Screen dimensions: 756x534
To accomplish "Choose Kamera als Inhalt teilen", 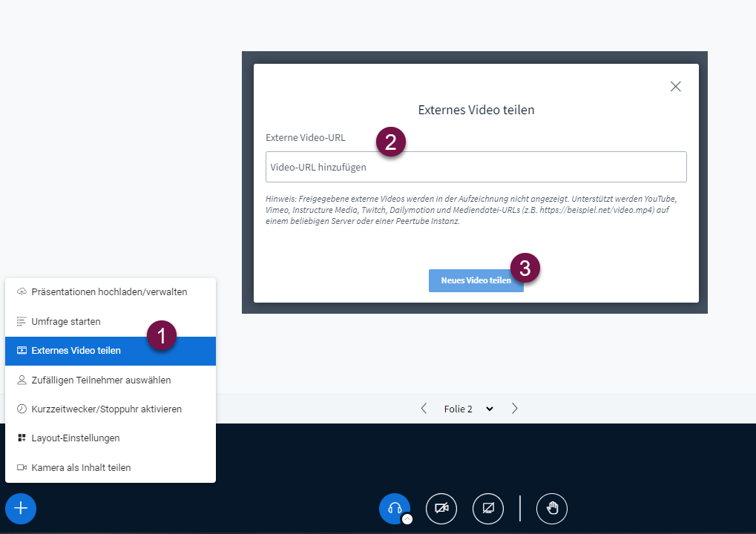I will [111, 467].
